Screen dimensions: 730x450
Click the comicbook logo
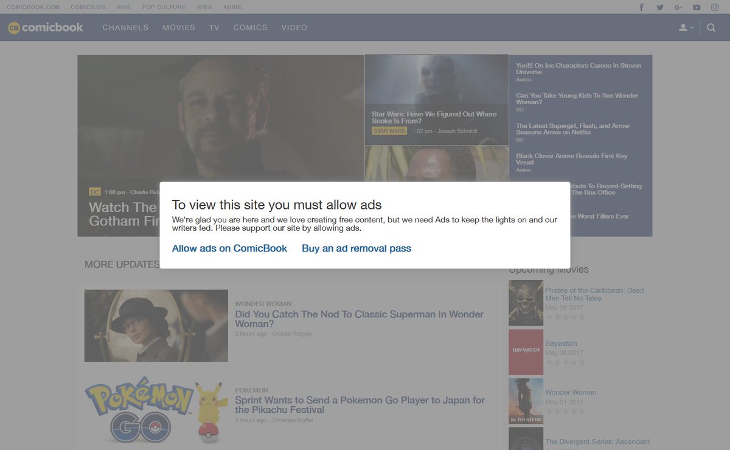tap(46, 27)
